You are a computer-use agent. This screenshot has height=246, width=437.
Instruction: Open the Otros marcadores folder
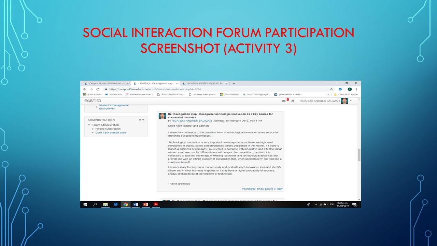click(x=346, y=94)
